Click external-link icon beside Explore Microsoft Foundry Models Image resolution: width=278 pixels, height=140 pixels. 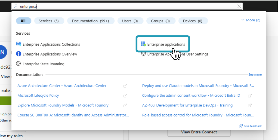click(125, 105)
